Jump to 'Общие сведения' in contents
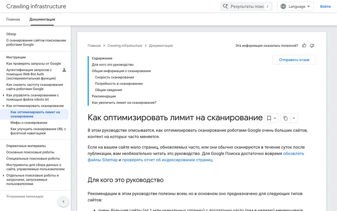Screen dimensions: 337x211 [108, 90]
